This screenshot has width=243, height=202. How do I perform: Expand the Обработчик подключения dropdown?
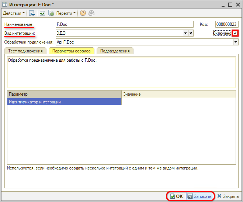pyautogui.click(x=236, y=42)
